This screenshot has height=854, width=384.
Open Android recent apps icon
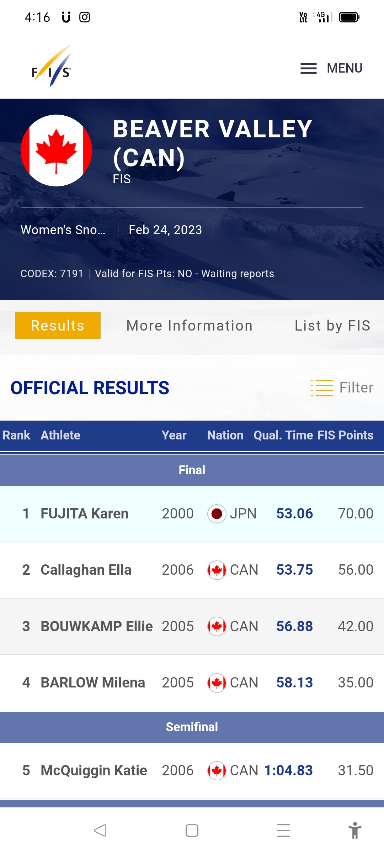pos(283,831)
